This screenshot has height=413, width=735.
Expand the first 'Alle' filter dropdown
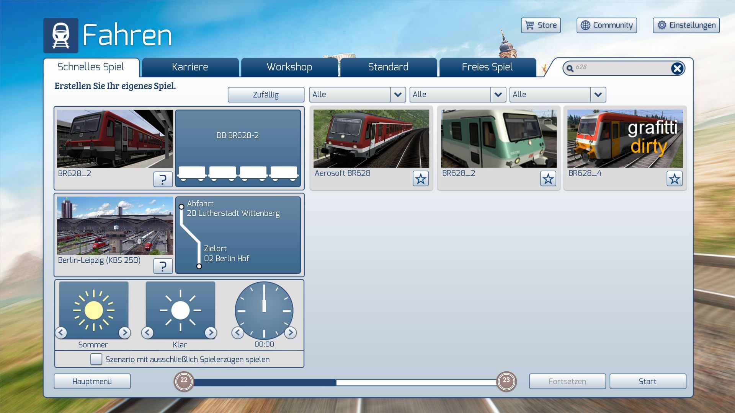pyautogui.click(x=398, y=94)
